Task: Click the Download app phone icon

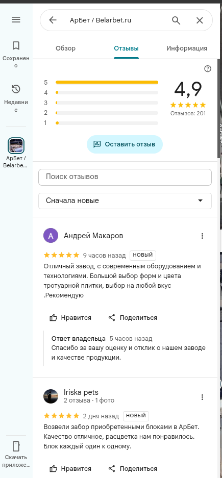Action: click(16, 446)
